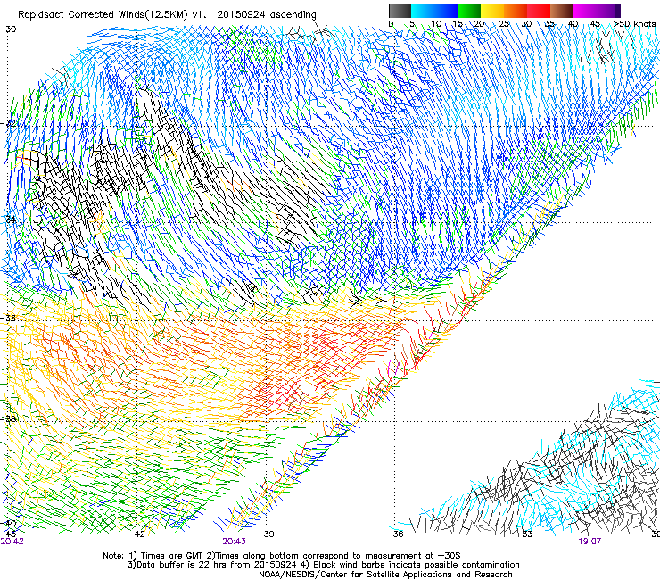660x580 pixels.
Task: Click the "-36" longitude label on the bottom axis
Action: [x=395, y=534]
